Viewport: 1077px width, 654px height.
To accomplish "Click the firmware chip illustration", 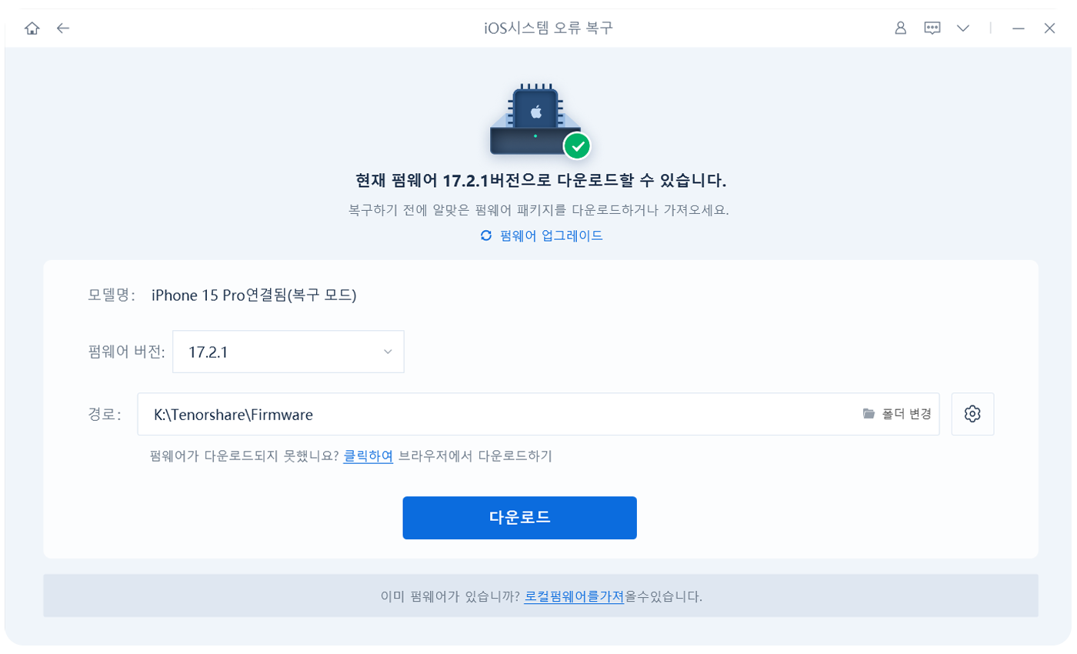I will coord(535,119).
